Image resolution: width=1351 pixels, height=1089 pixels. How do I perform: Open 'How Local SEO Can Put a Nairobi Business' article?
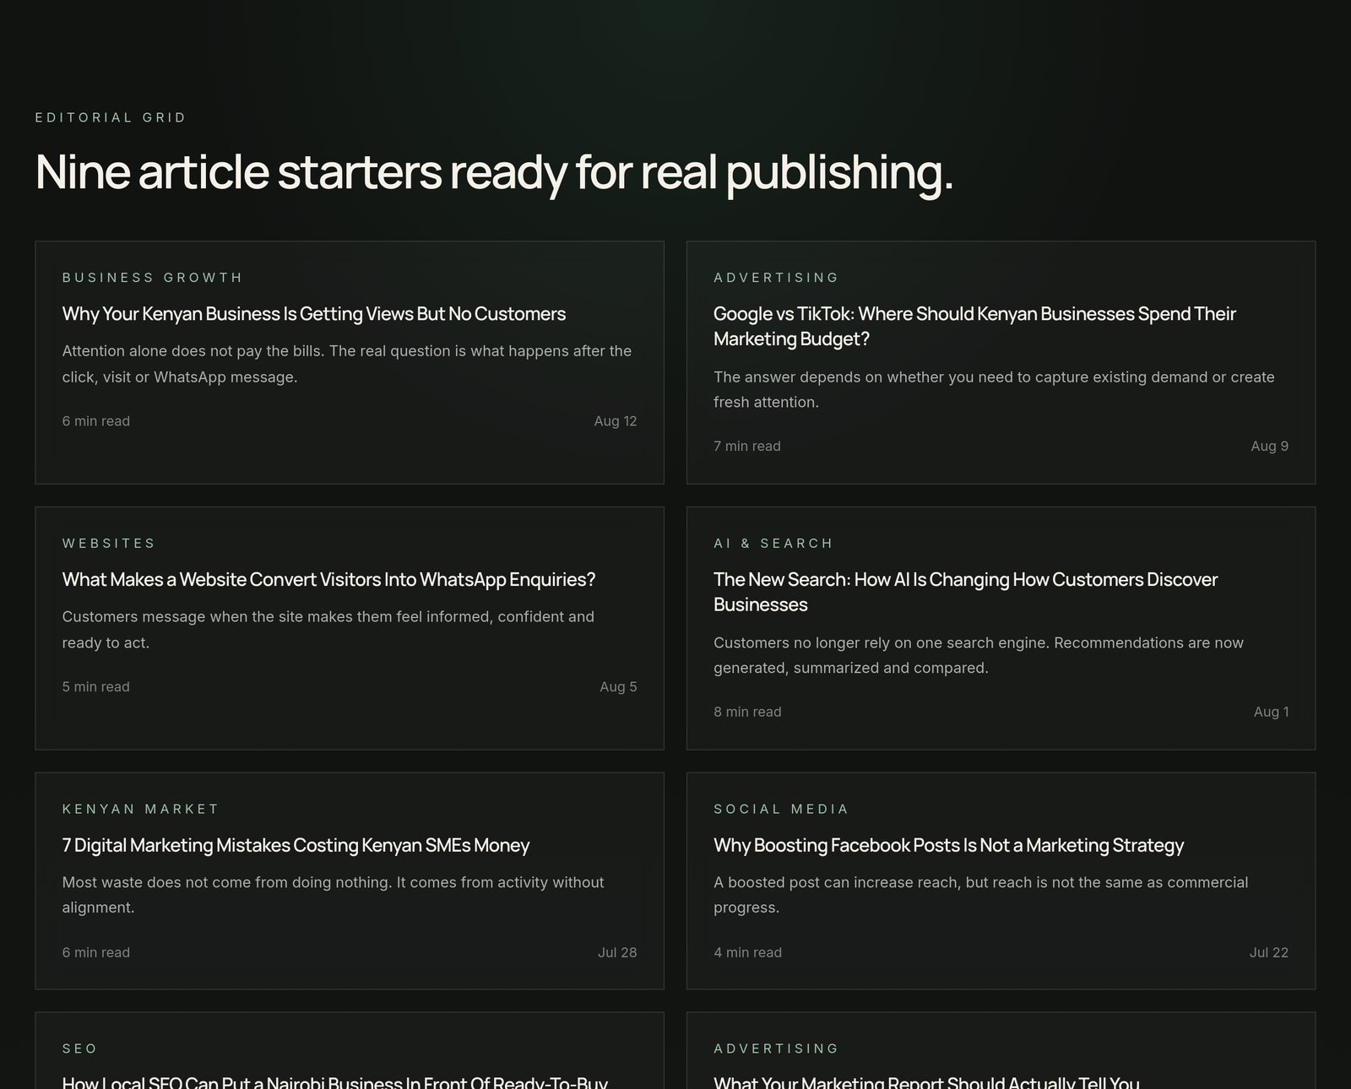click(x=334, y=1081)
